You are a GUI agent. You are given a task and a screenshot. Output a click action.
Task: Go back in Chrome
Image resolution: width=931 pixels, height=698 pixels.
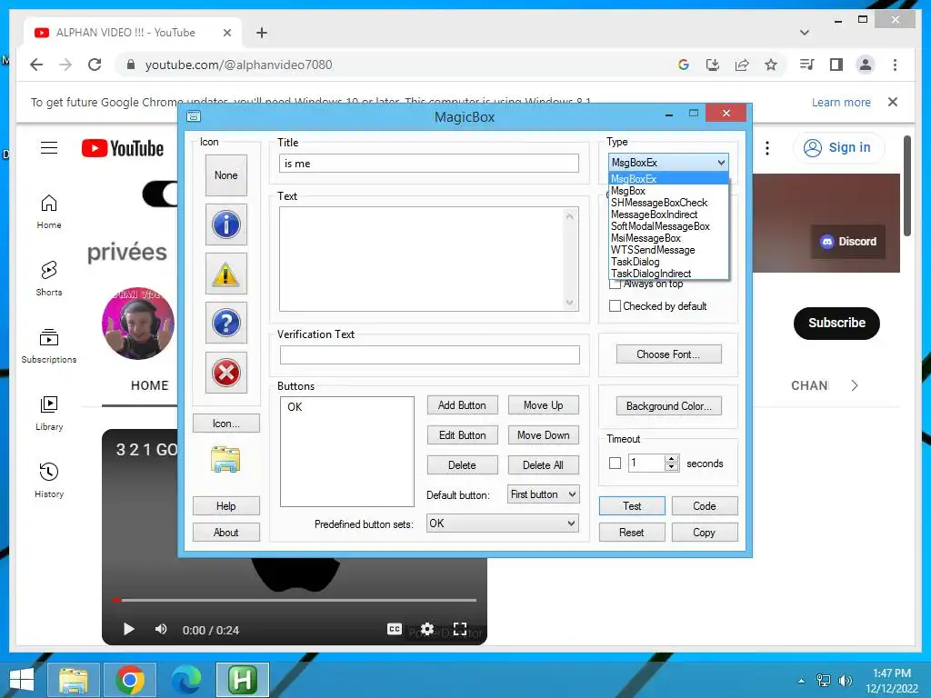(x=36, y=65)
